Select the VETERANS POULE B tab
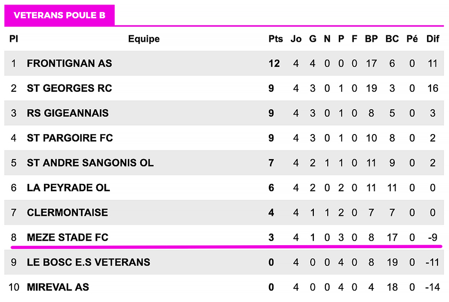 pyautogui.click(x=59, y=15)
